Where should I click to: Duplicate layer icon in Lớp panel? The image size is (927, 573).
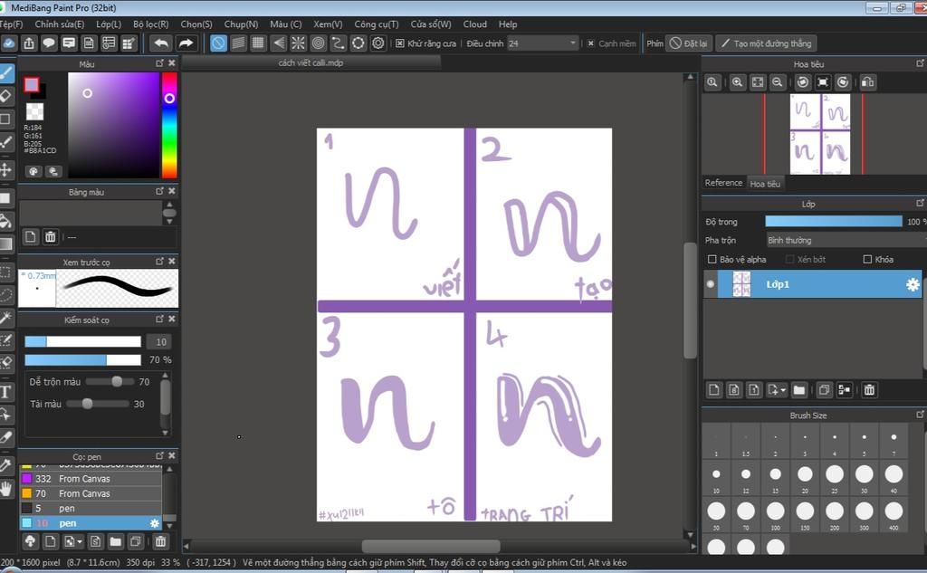(x=824, y=389)
